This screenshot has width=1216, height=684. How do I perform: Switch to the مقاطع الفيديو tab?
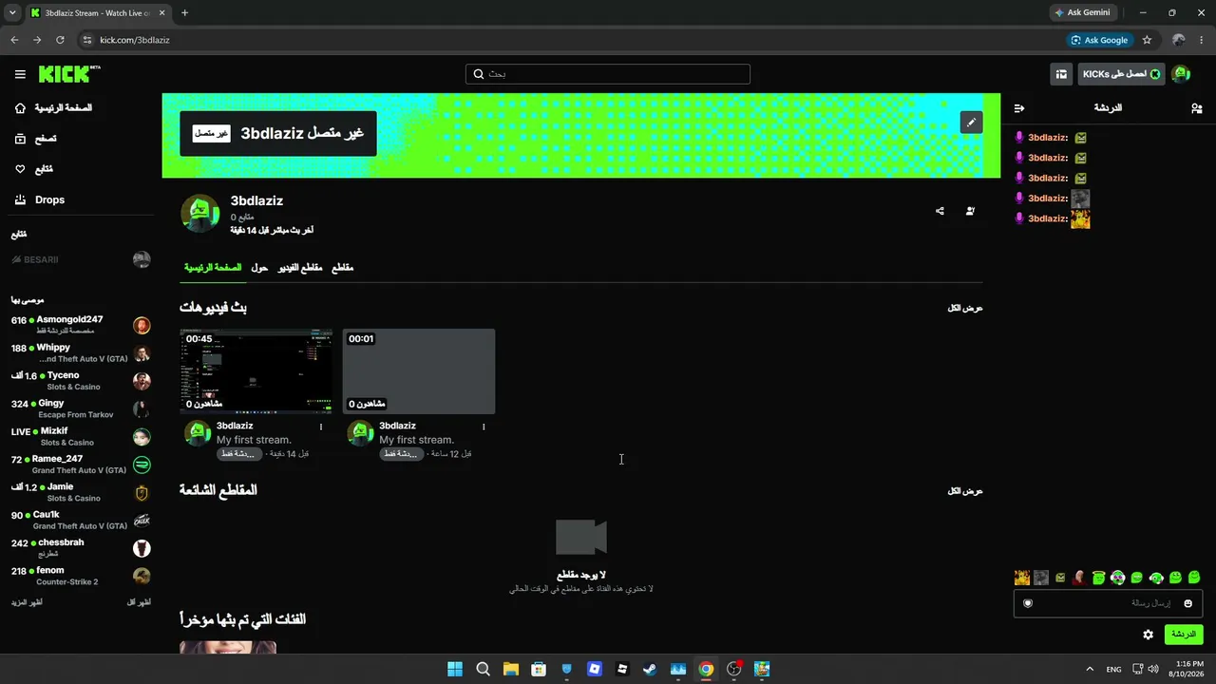(x=300, y=268)
